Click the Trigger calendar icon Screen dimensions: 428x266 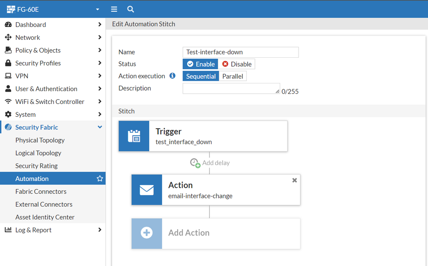pyautogui.click(x=134, y=136)
